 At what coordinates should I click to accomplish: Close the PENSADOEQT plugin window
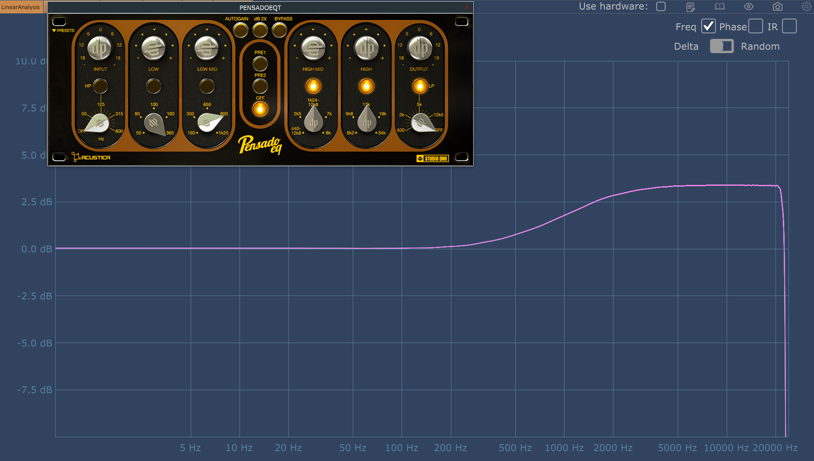point(466,7)
